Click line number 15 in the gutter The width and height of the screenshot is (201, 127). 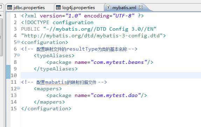coord(14,109)
